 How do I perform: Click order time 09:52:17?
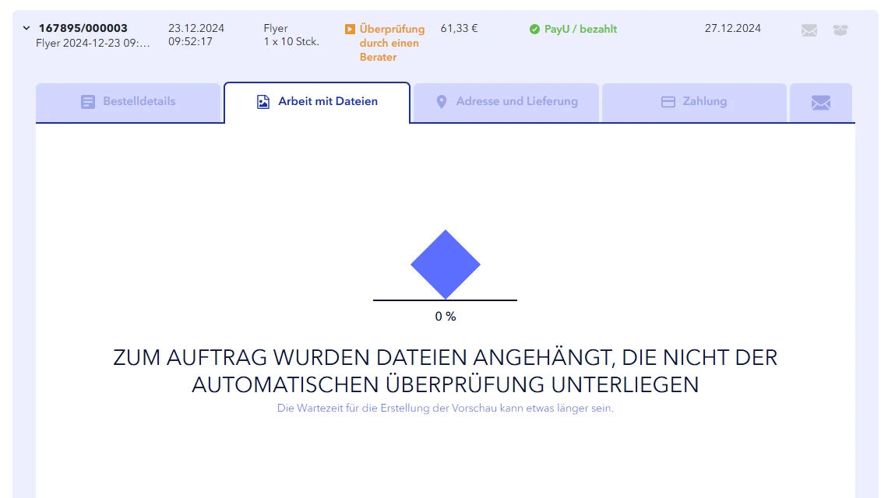[190, 41]
